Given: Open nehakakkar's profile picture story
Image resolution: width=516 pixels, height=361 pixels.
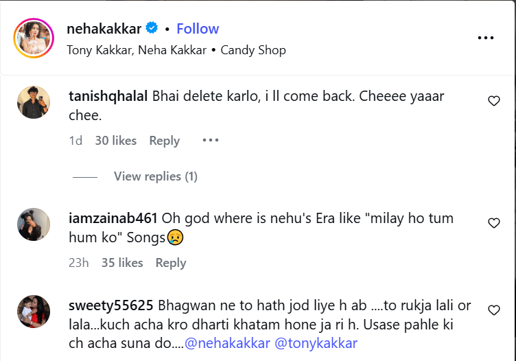Looking at the screenshot, I should pos(34,38).
